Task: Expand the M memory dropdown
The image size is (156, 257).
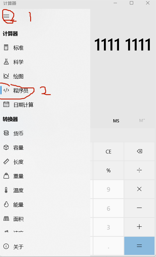Action: click(142, 121)
